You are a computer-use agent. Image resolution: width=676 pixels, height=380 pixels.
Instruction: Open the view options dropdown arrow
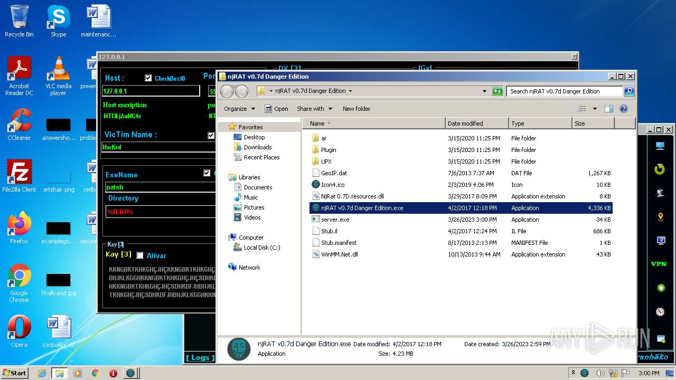(x=594, y=109)
